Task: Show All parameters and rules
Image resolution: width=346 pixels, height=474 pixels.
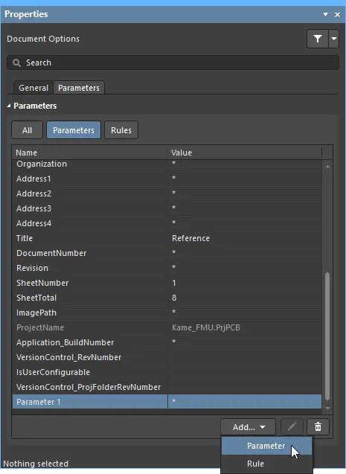Action: 28,130
